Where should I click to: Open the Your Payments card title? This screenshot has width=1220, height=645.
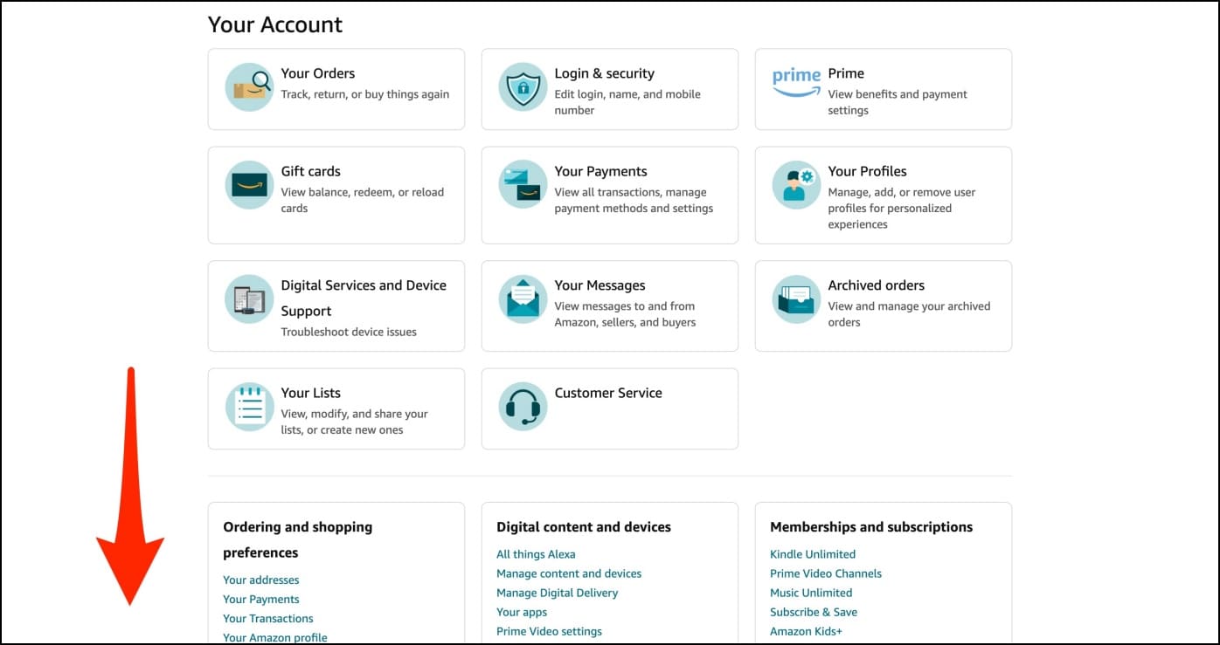coord(600,171)
